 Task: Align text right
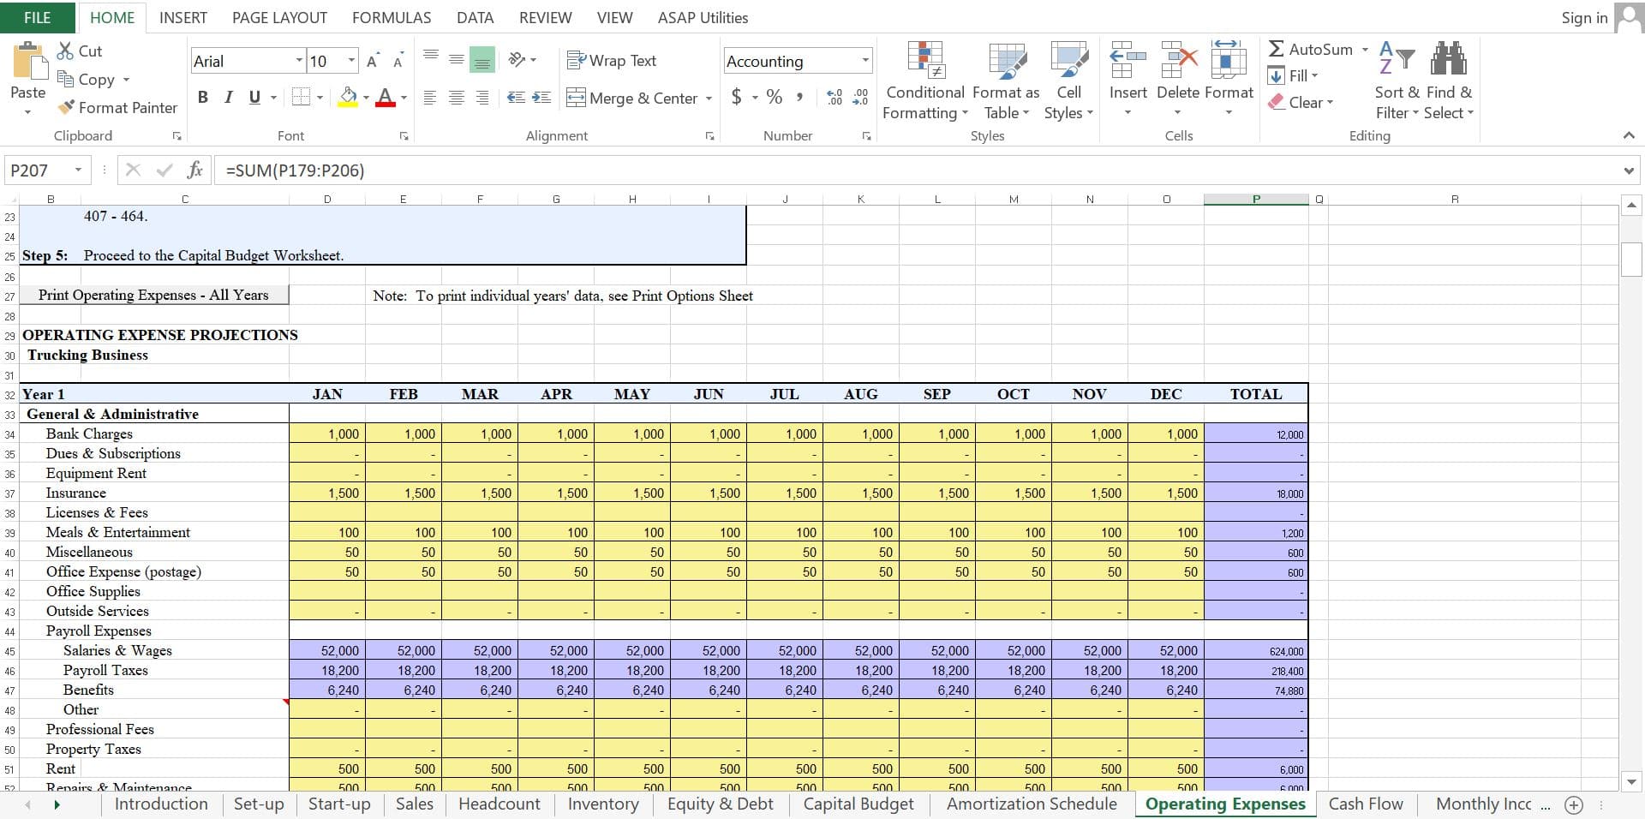point(482,98)
